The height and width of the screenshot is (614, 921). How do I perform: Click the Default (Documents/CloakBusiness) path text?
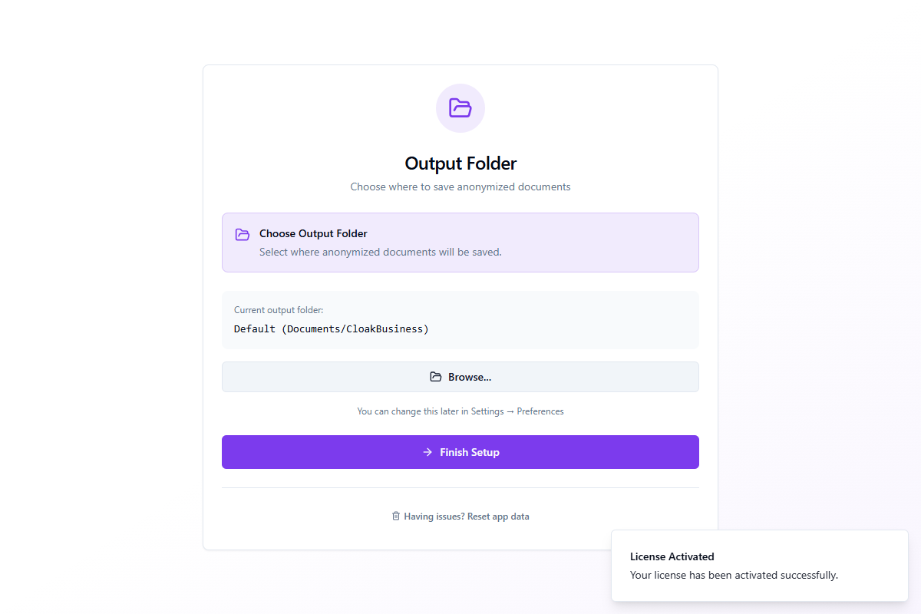coord(332,328)
